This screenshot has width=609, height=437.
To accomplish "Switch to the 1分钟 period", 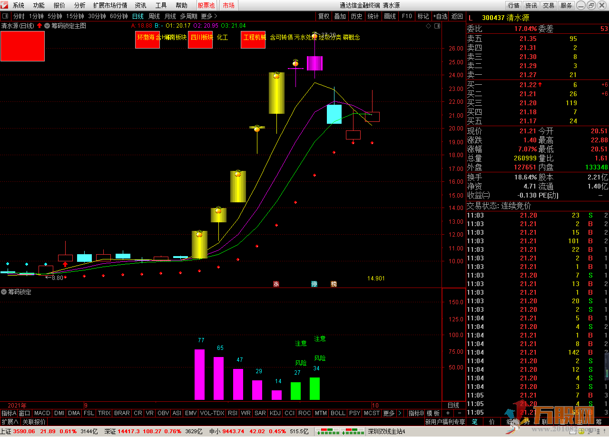I will coord(36,16).
